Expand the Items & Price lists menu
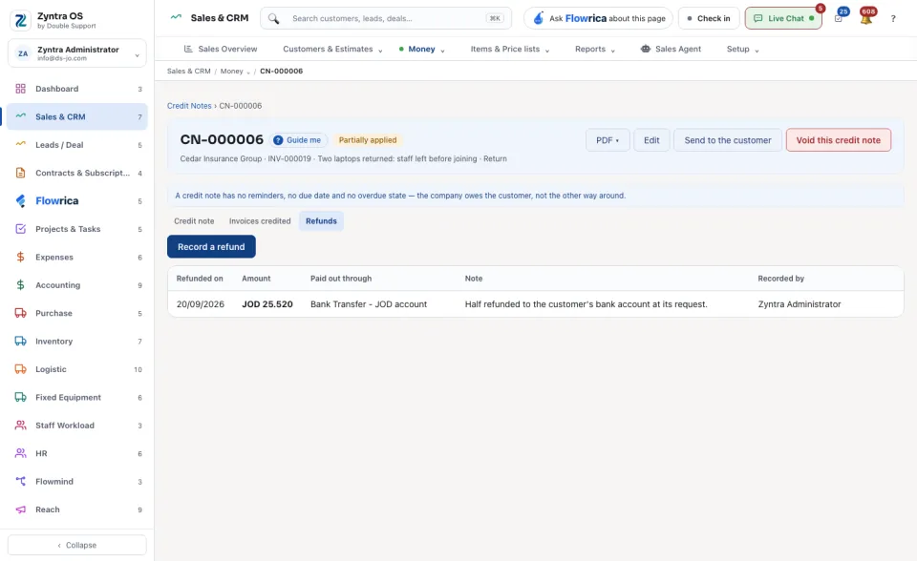The image size is (917, 561). tap(510, 49)
